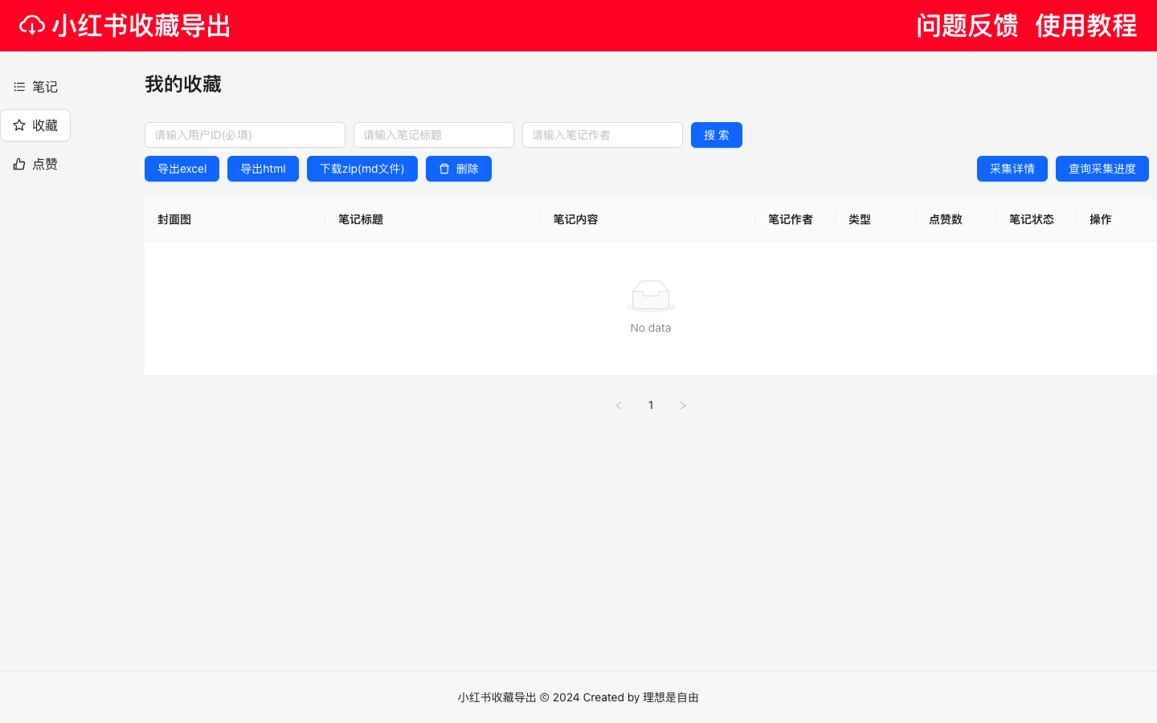1157x723 pixels.
Task: Click the 下载zip(md文件) button
Action: click(x=362, y=169)
